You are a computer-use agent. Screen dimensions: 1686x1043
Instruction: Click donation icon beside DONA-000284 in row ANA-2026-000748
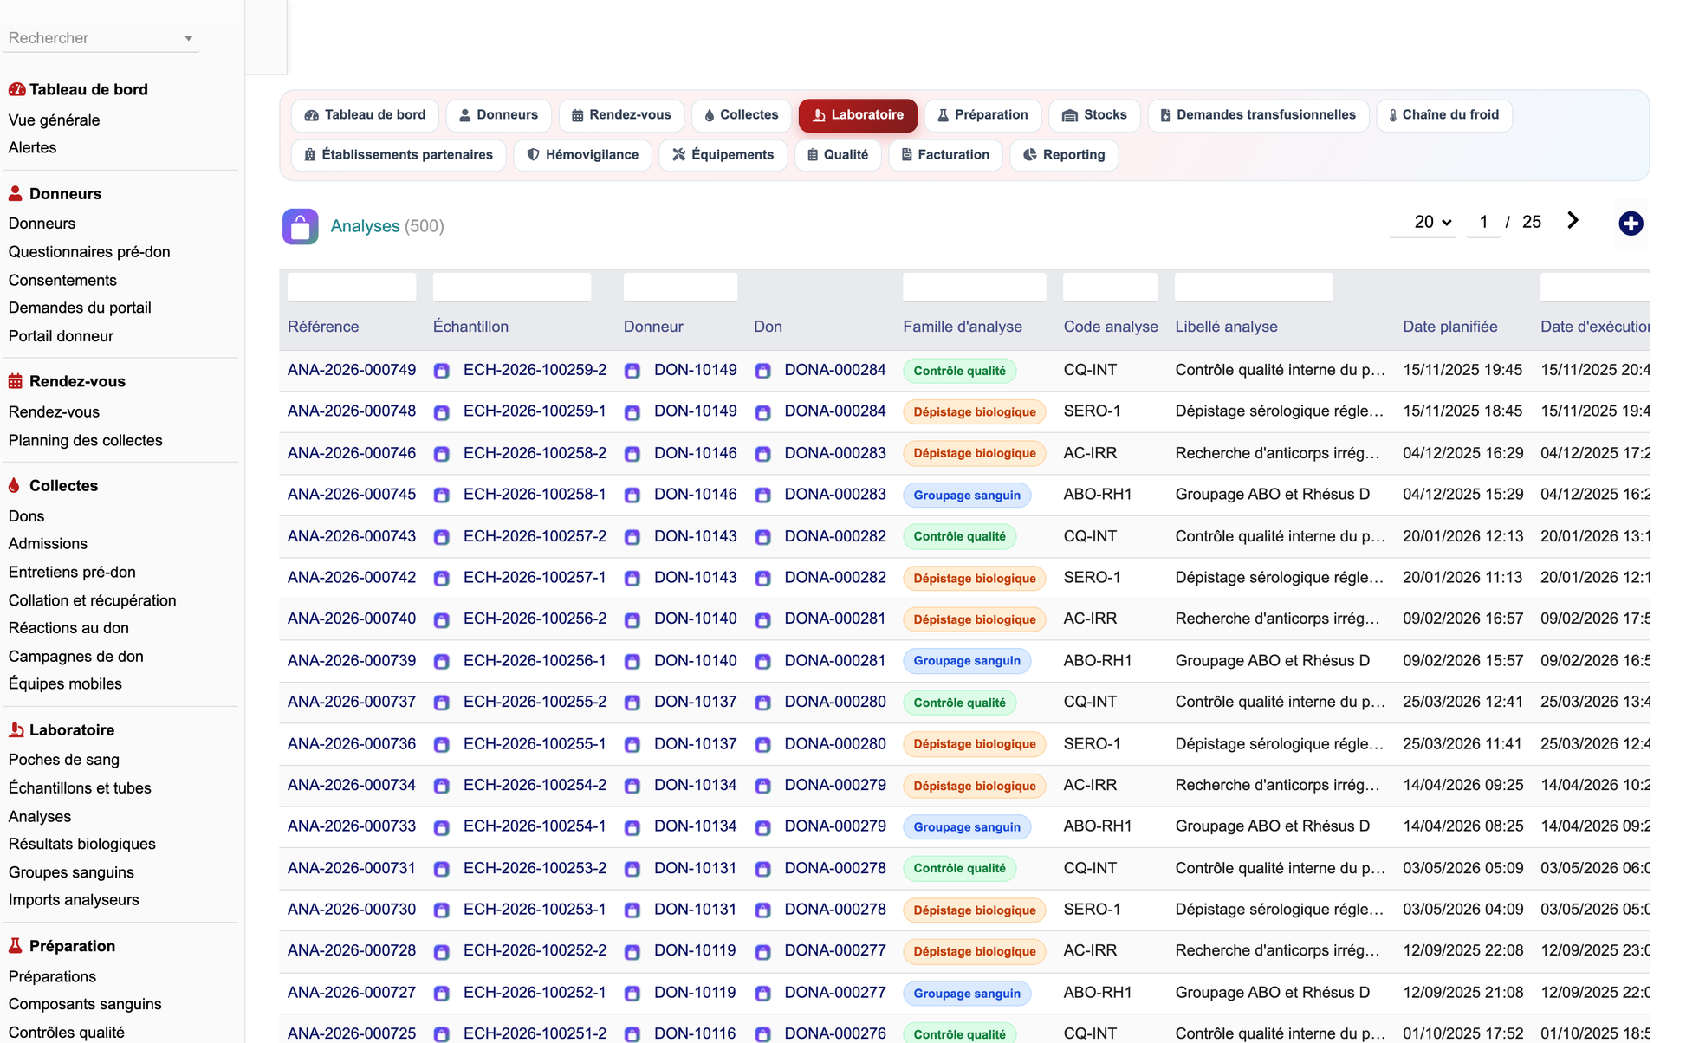[762, 412]
